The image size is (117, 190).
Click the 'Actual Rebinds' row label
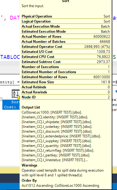click(x=34, y=87)
